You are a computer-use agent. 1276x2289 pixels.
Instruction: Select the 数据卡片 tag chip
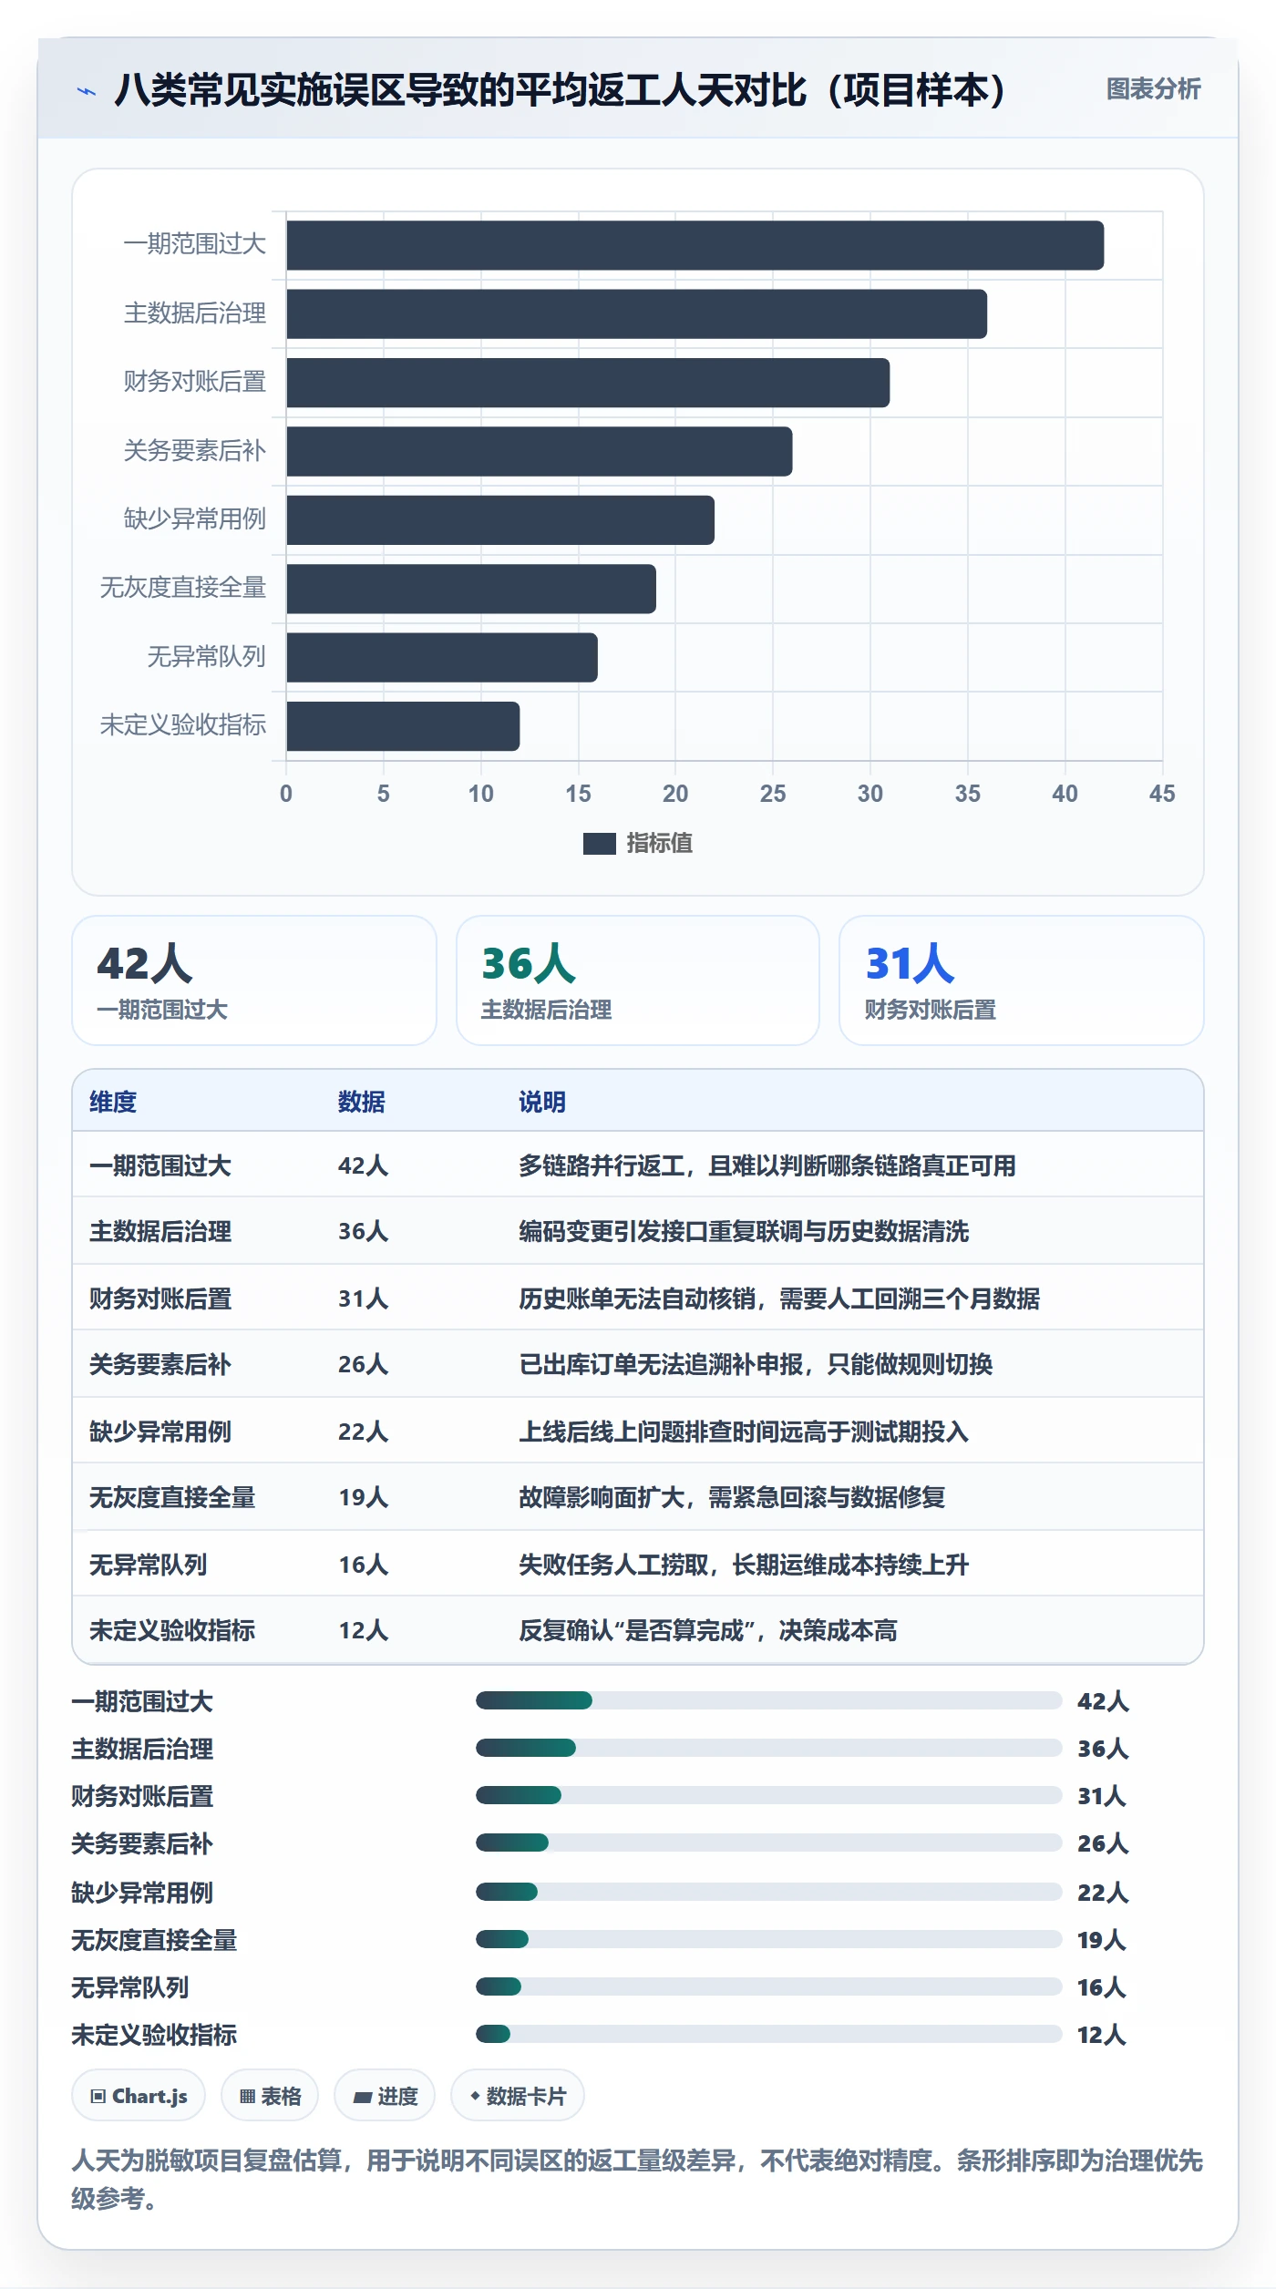click(x=518, y=2096)
